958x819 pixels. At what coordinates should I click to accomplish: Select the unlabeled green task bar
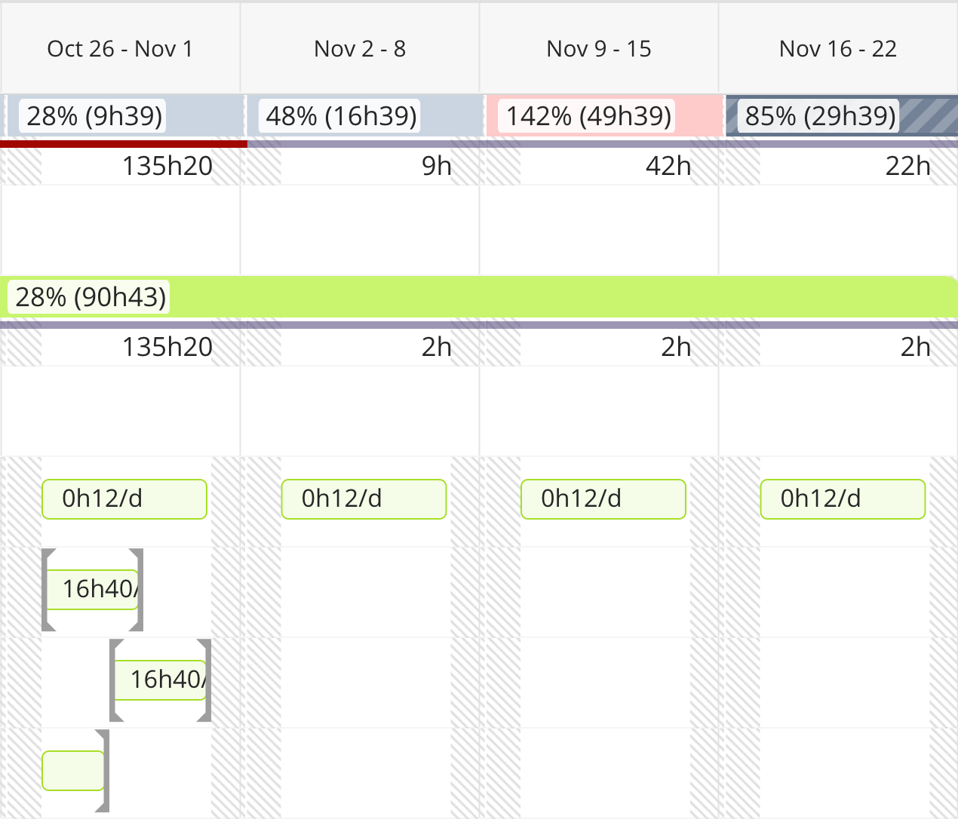click(x=72, y=771)
